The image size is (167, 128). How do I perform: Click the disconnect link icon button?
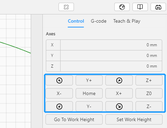pos(66,7)
